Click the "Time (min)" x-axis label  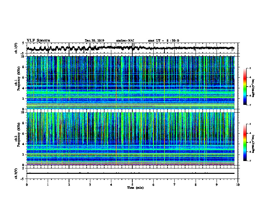135,188
